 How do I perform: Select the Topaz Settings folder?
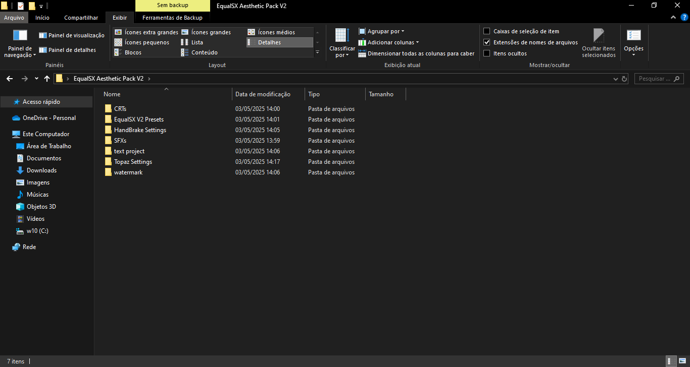click(x=133, y=162)
